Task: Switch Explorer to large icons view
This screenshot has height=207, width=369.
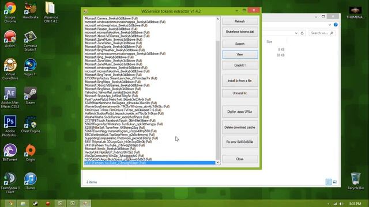Action: (335, 182)
